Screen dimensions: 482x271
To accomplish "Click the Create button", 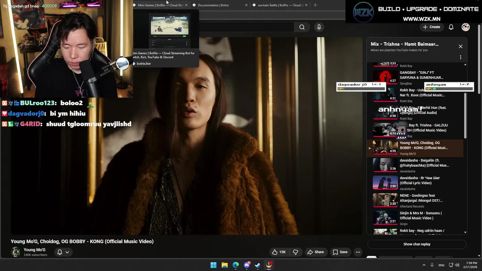I will click(431, 27).
